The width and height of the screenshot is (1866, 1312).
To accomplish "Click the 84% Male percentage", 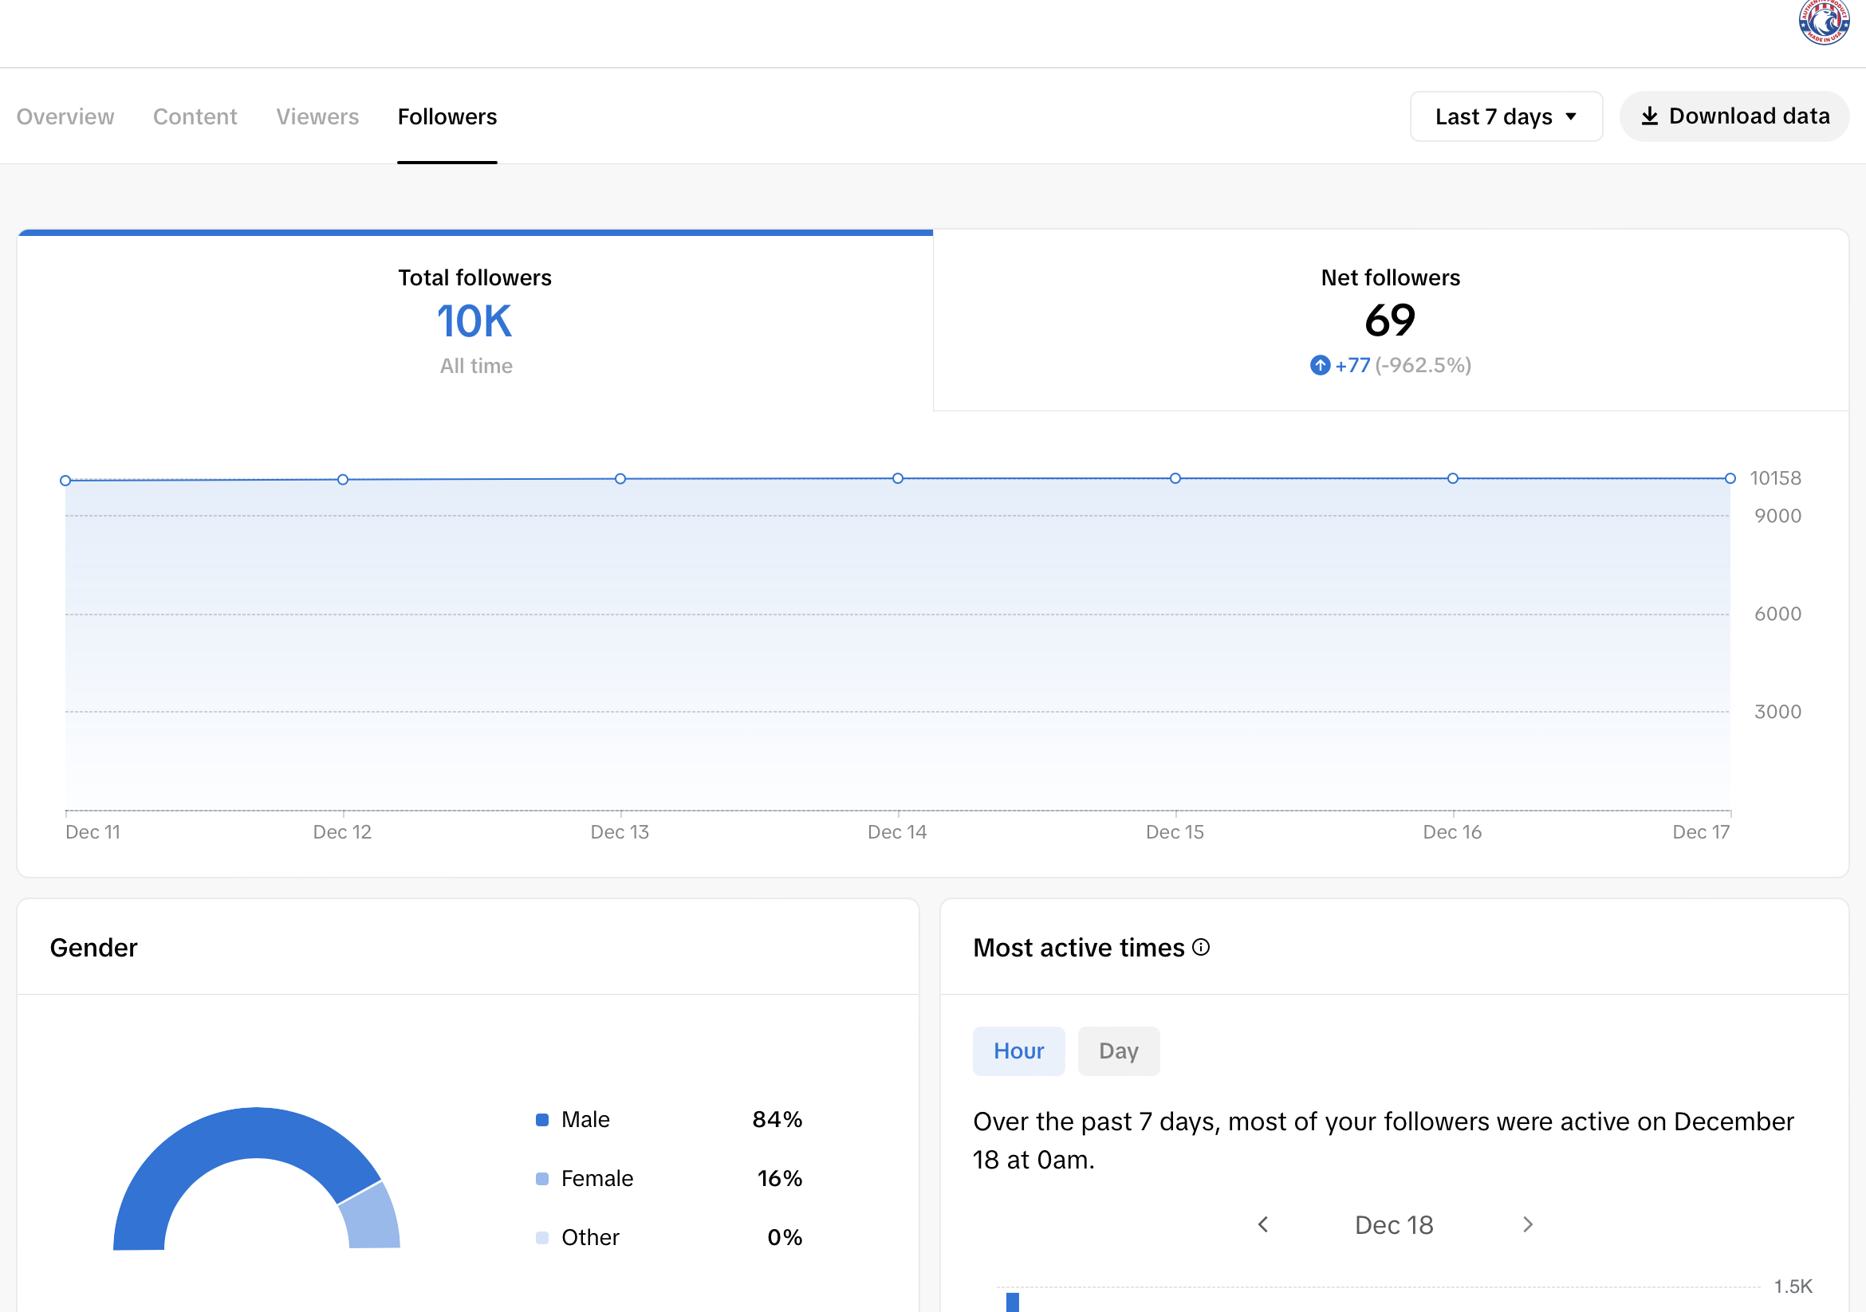I will point(777,1119).
